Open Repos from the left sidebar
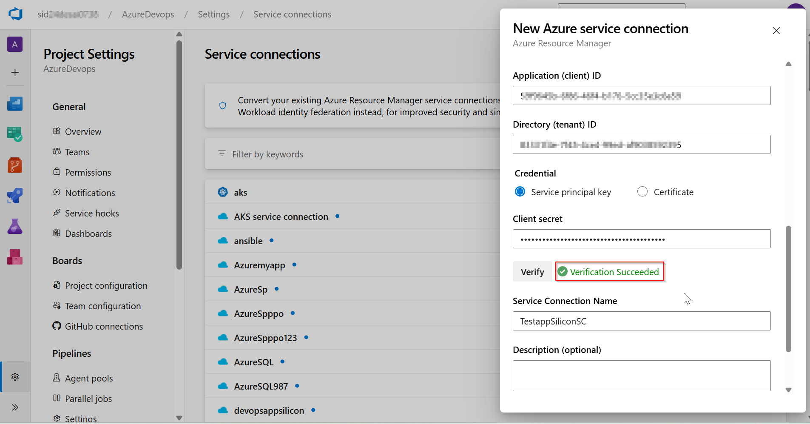This screenshot has width=810, height=424. [15, 165]
